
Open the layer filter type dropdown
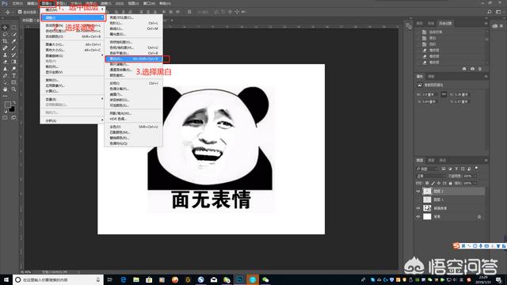[x=427, y=169]
